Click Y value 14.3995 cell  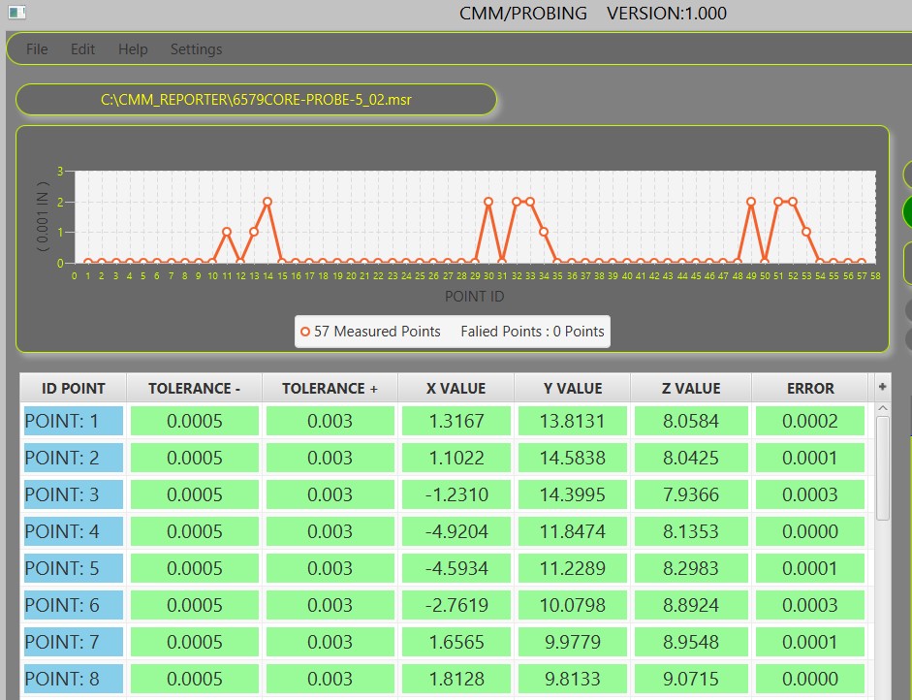[573, 494]
